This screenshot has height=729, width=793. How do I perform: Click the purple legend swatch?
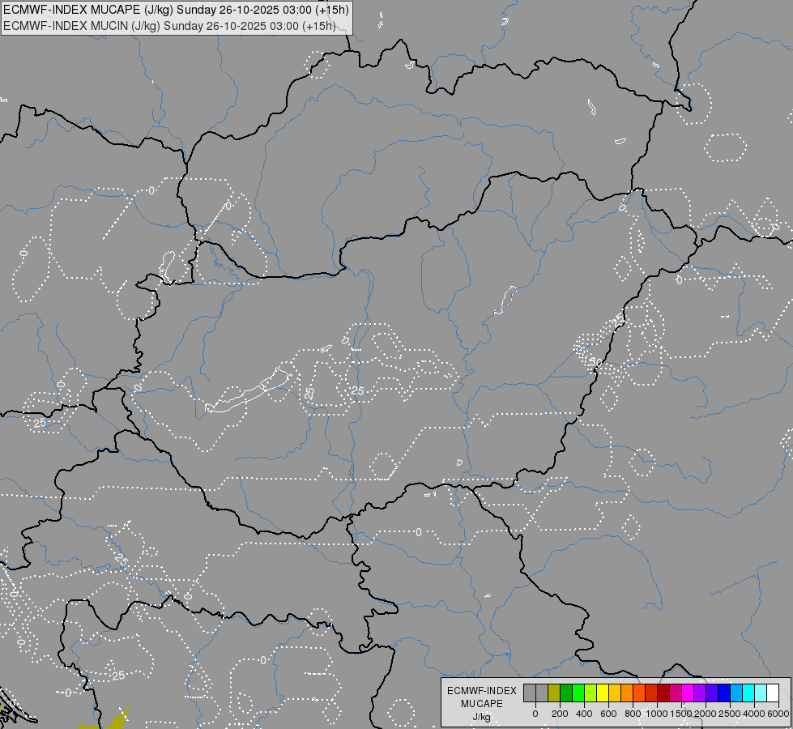(701, 693)
